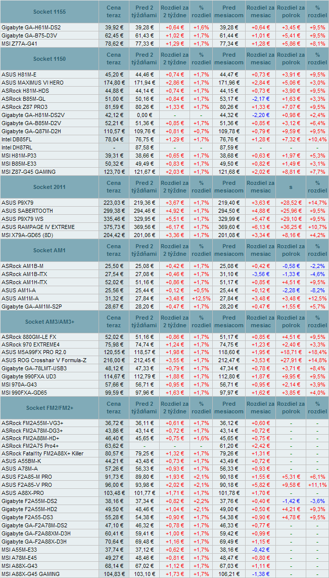The width and height of the screenshot is (329, 578).
Task: Click the Intel DH87RL product name
Action: click(17, 147)
